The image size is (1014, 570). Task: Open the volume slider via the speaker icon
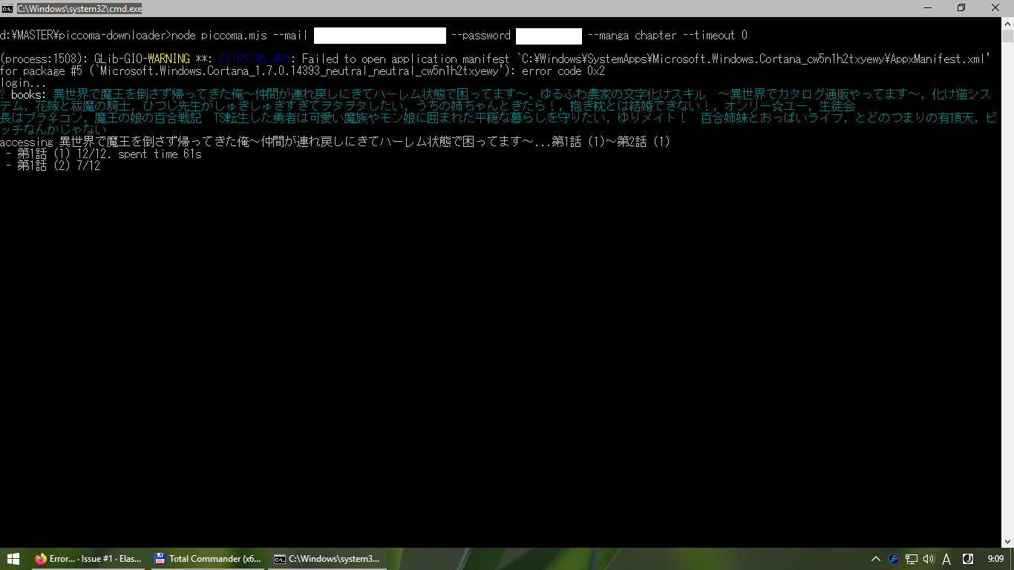point(929,559)
